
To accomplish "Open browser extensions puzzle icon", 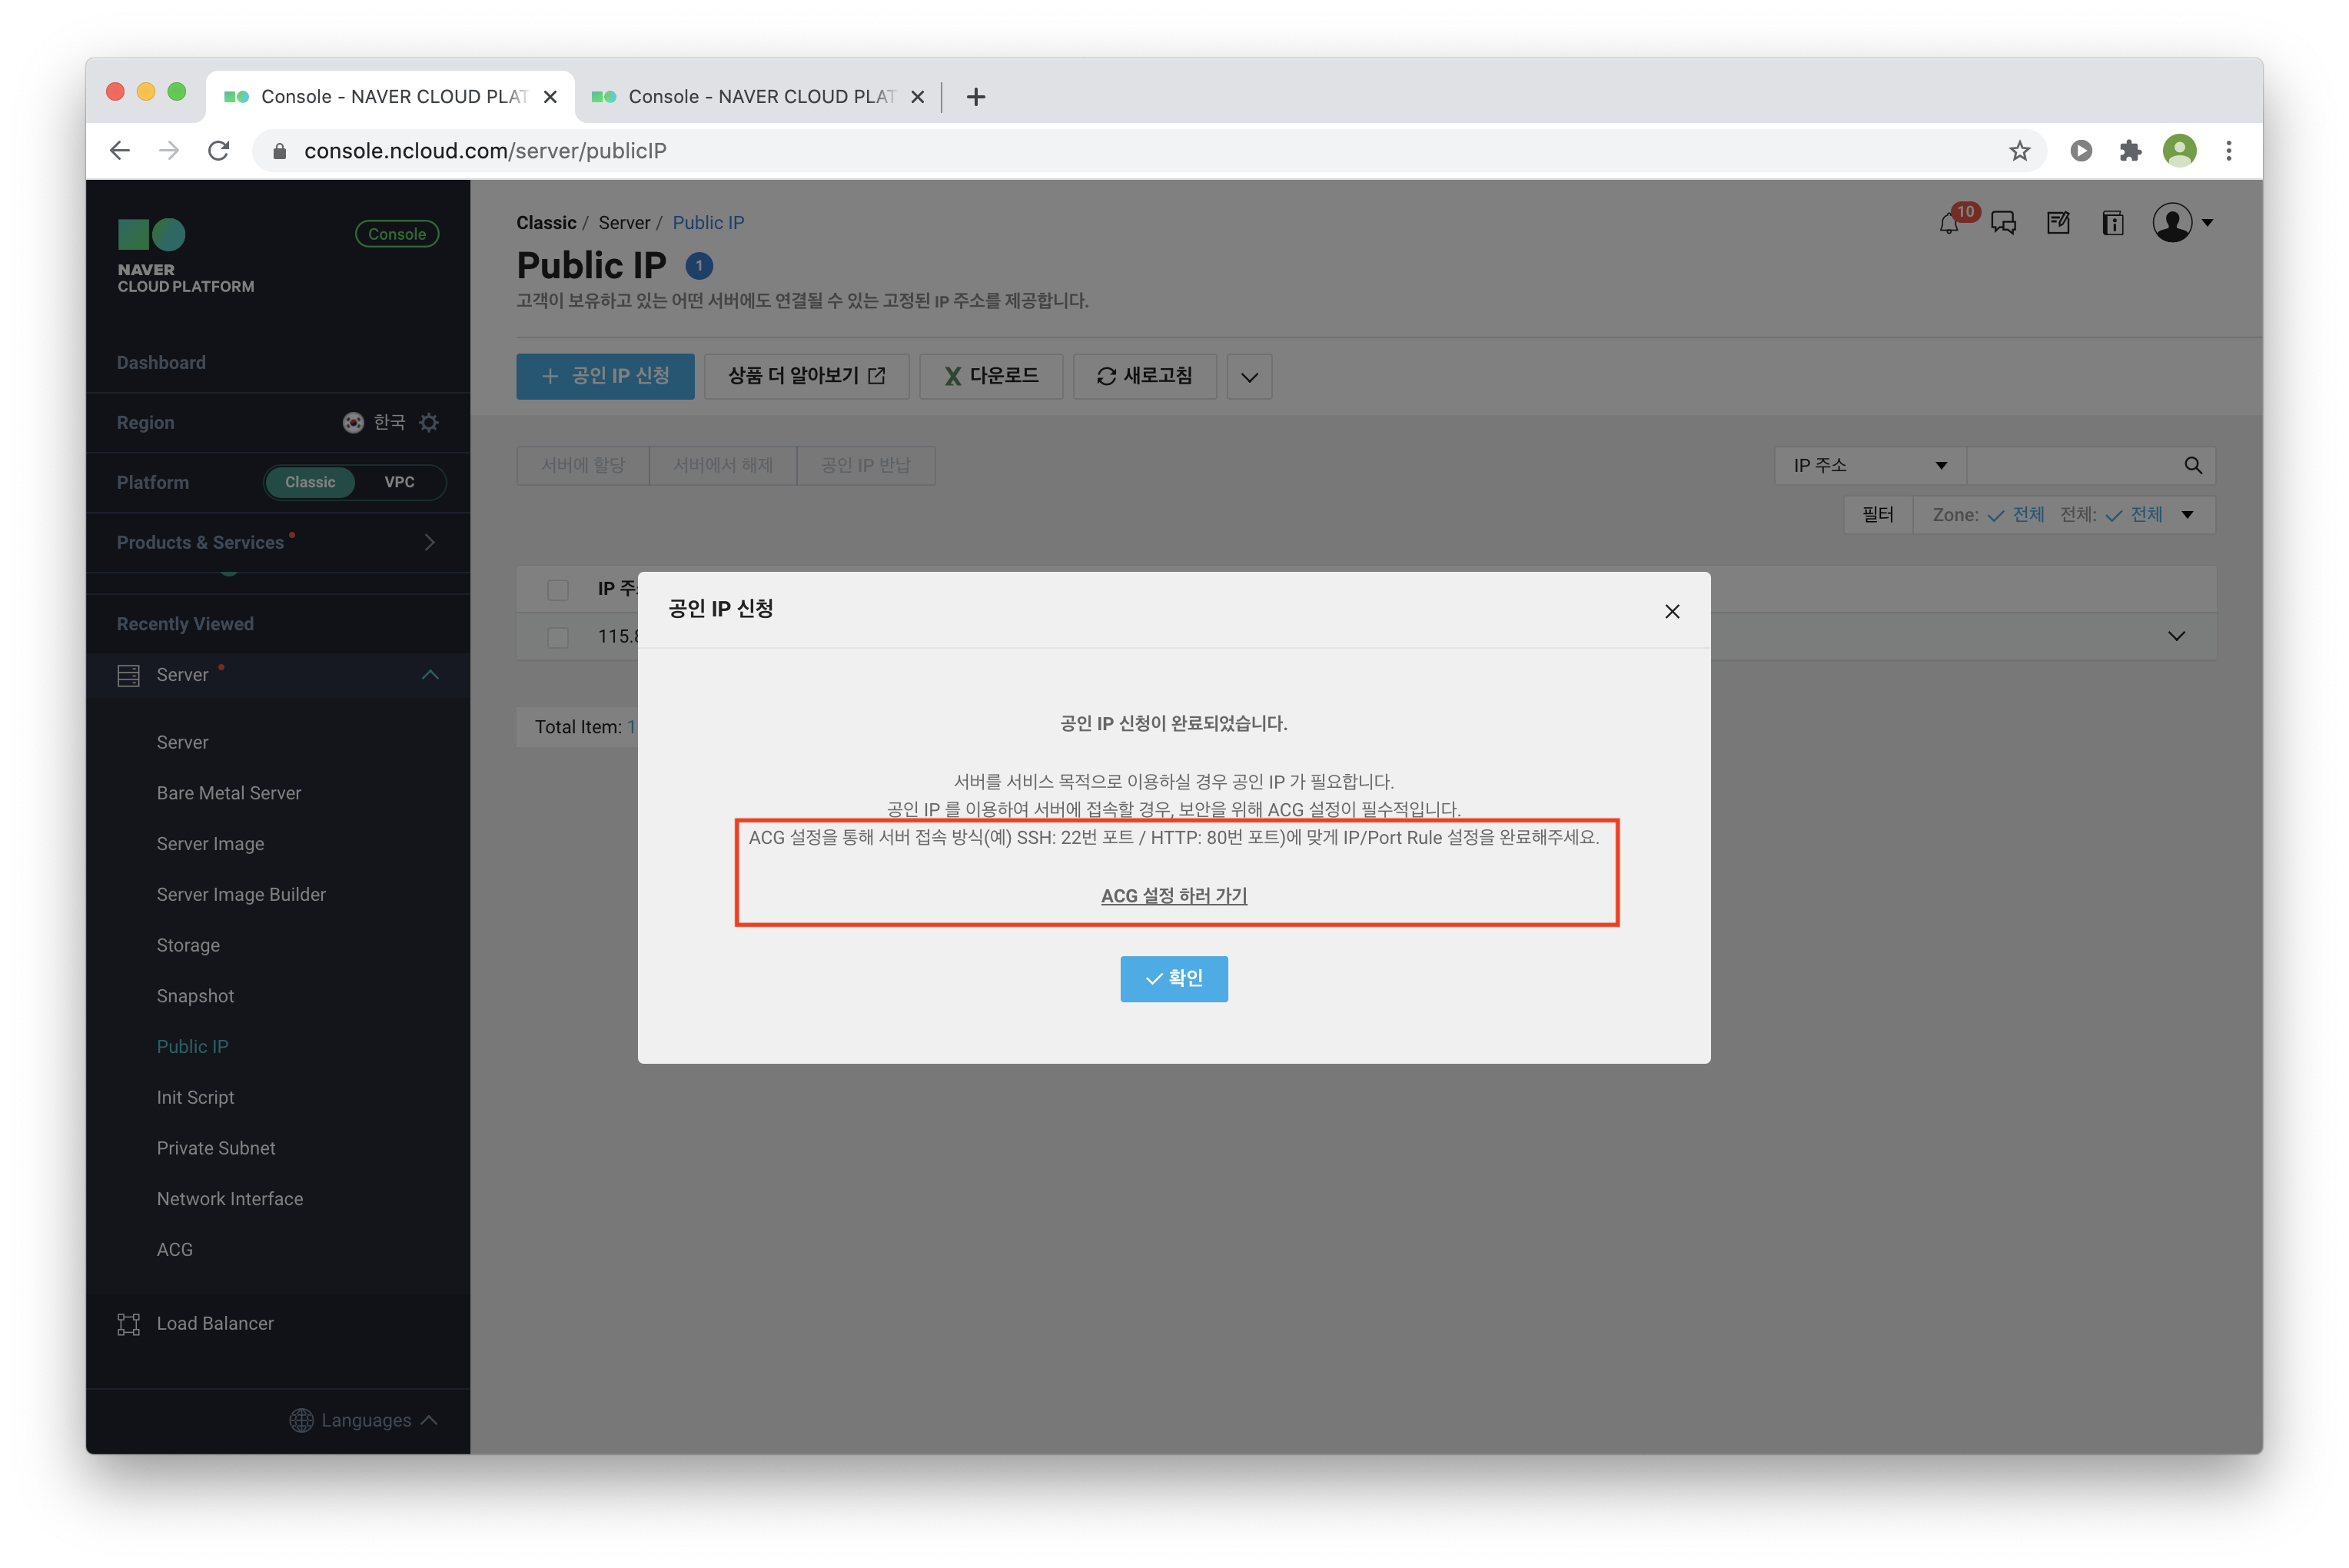I will click(2130, 151).
